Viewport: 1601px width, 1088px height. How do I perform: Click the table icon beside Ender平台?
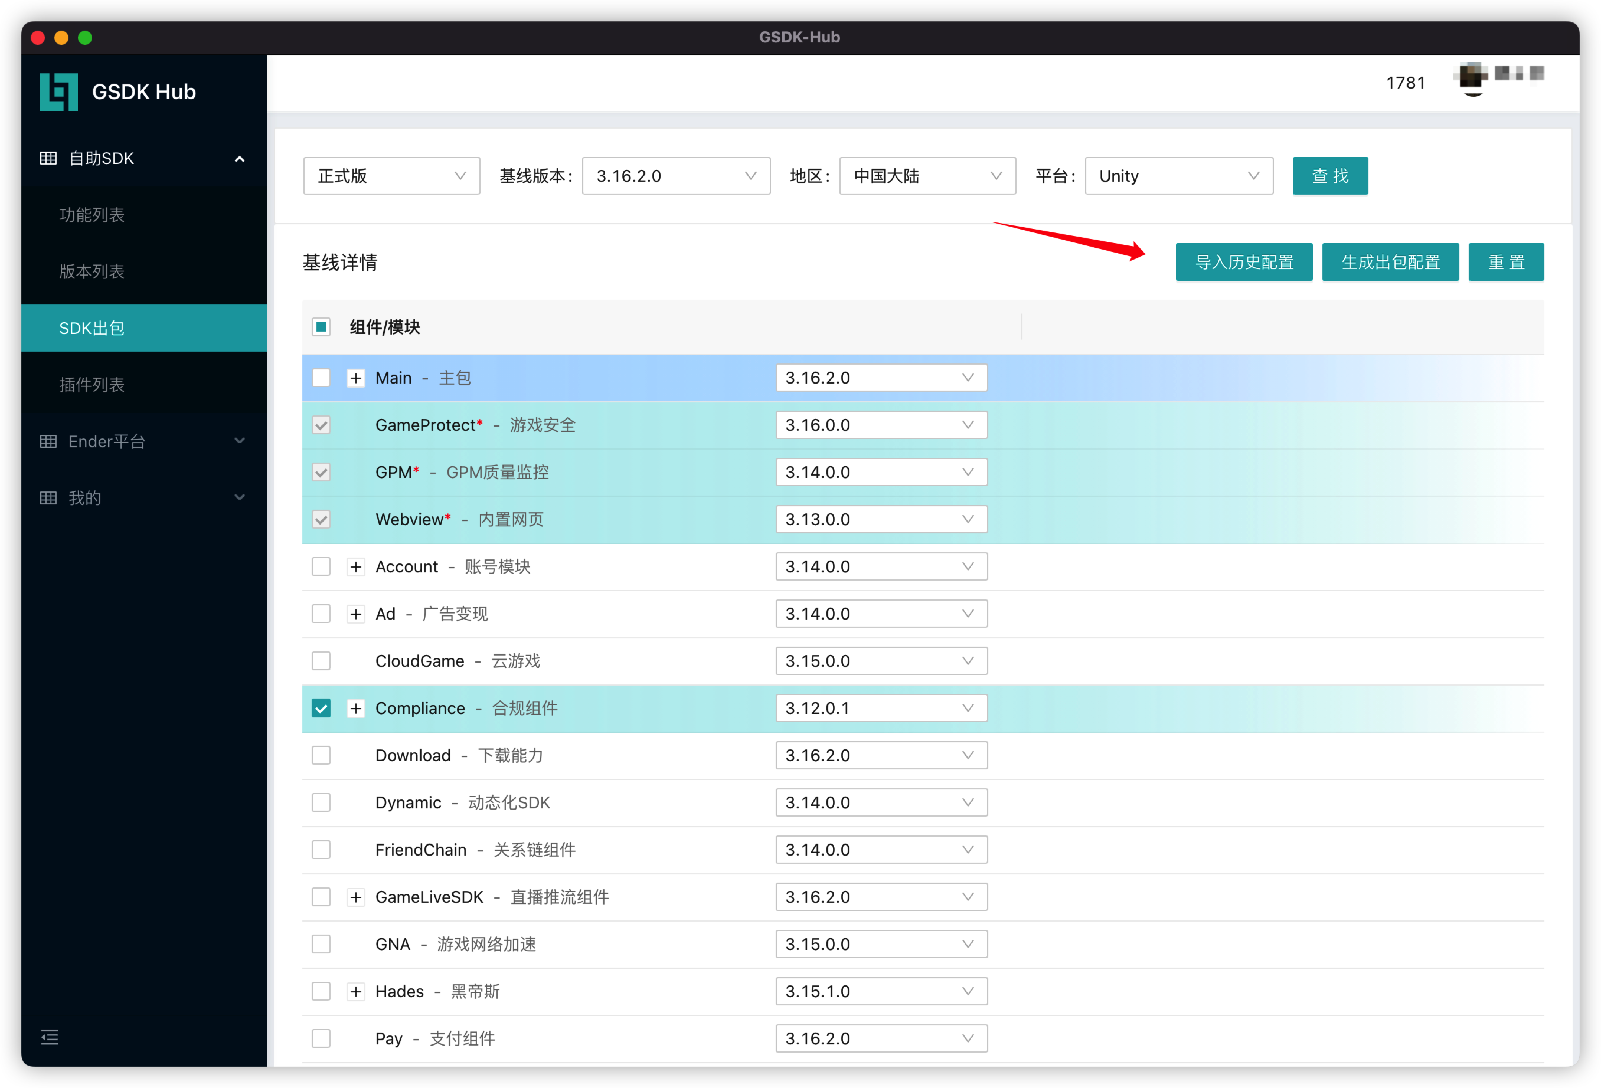[48, 441]
